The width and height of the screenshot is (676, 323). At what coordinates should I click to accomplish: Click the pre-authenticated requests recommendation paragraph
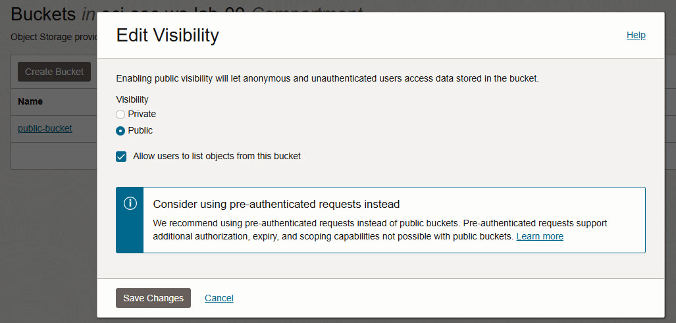[x=380, y=230]
